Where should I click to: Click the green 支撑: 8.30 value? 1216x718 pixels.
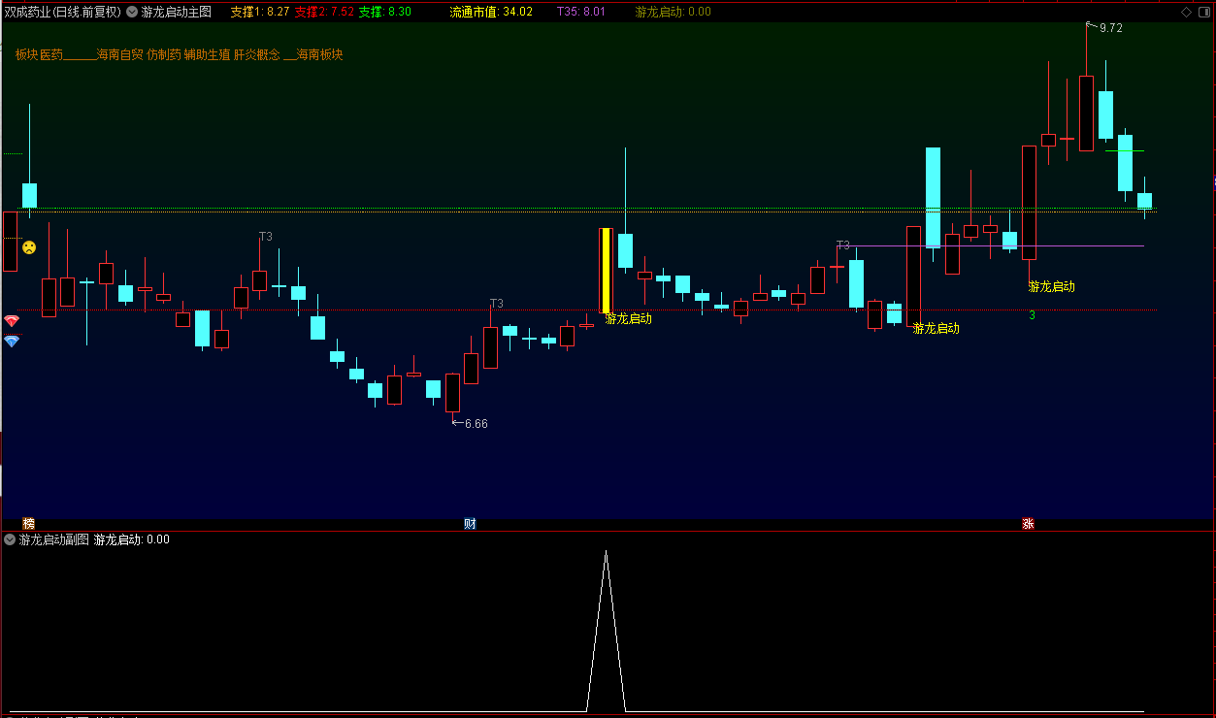(385, 12)
